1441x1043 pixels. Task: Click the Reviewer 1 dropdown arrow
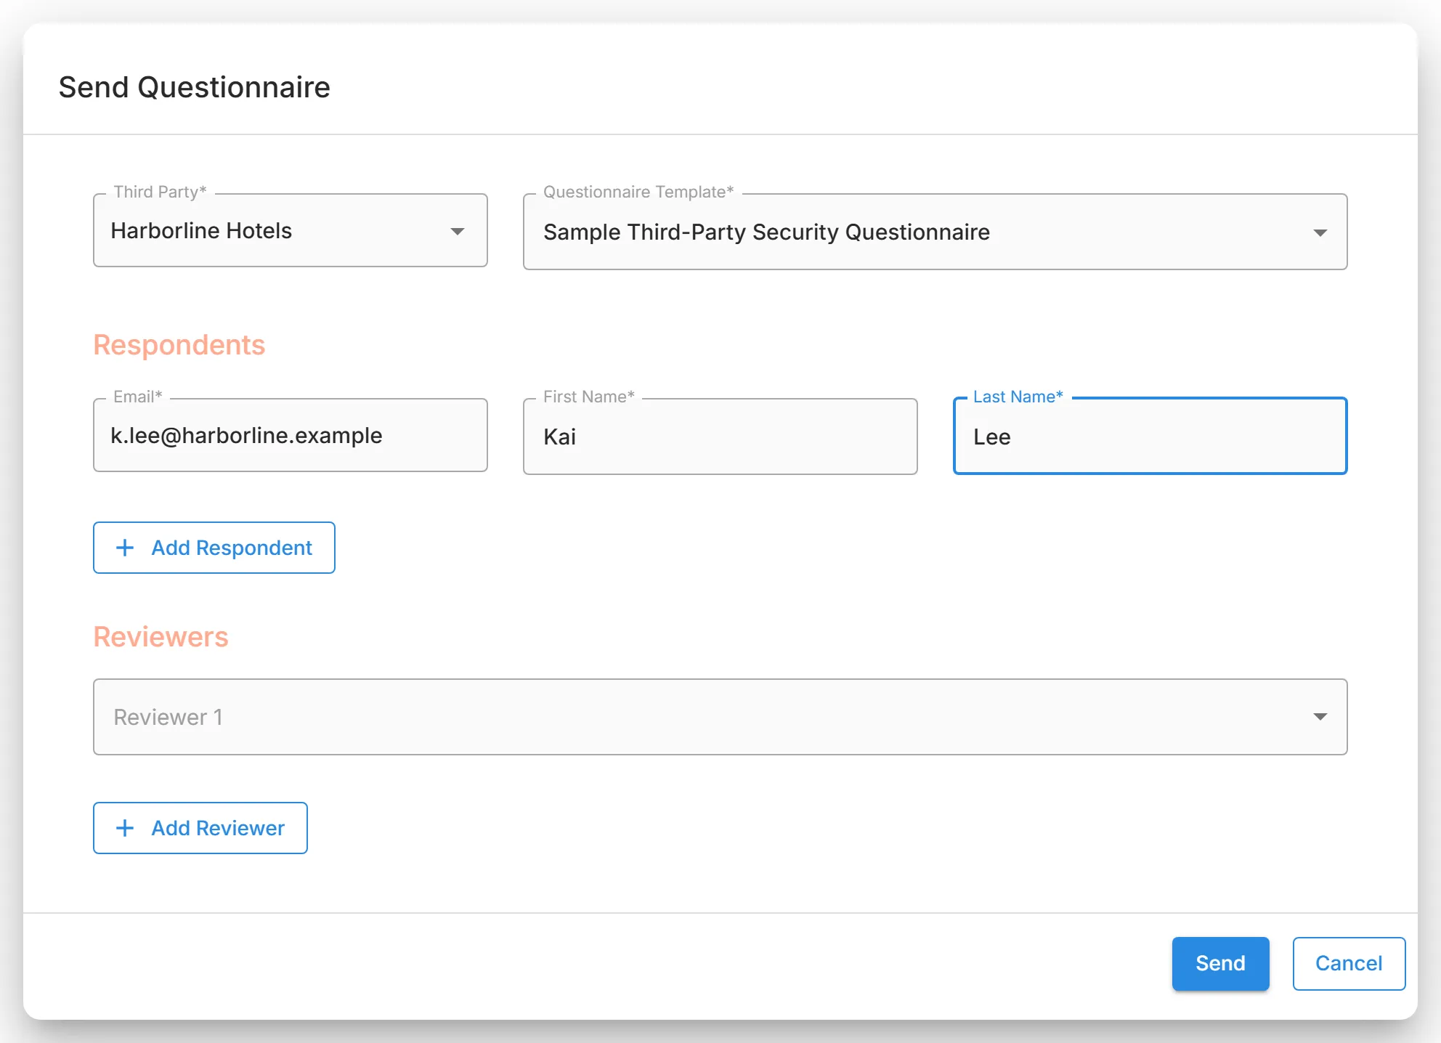[x=1320, y=717]
